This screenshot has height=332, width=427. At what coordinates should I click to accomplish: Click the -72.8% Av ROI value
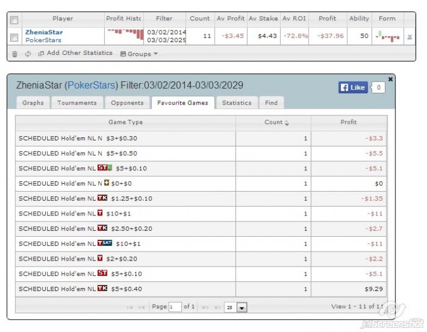point(296,36)
